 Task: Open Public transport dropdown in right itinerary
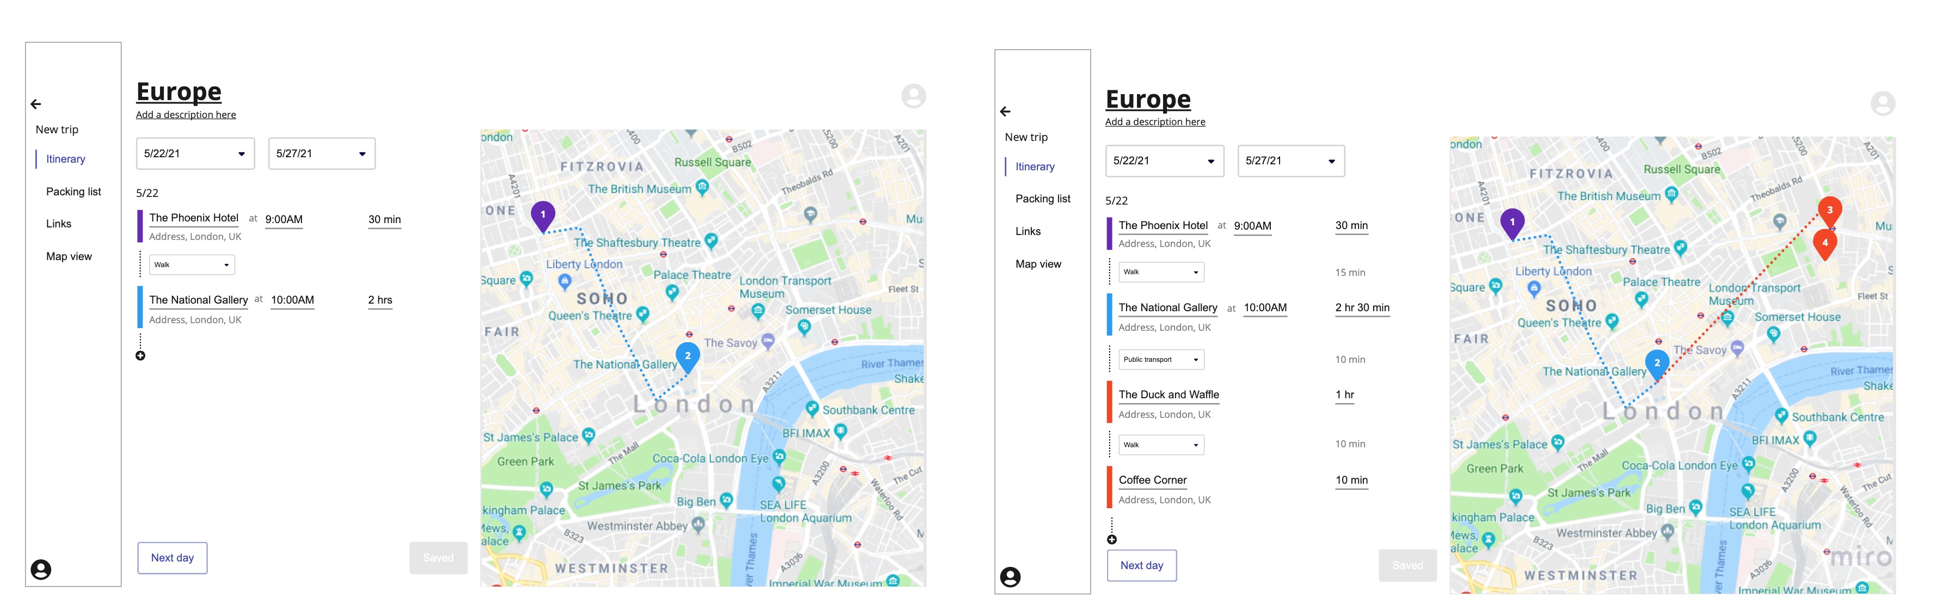point(1162,359)
